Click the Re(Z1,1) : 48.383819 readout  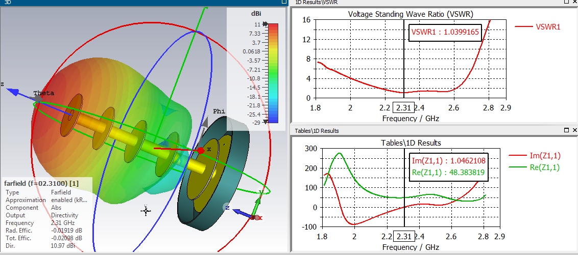[449, 173]
